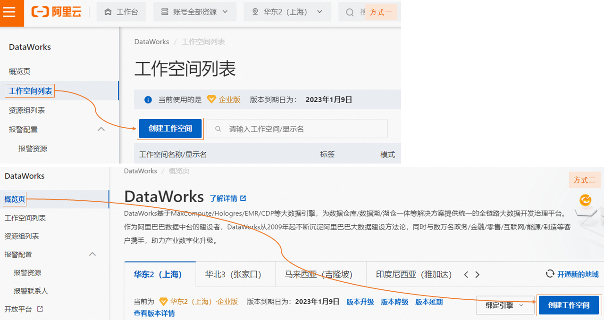
Task: Click the 版本降级 link
Action: [394, 302]
